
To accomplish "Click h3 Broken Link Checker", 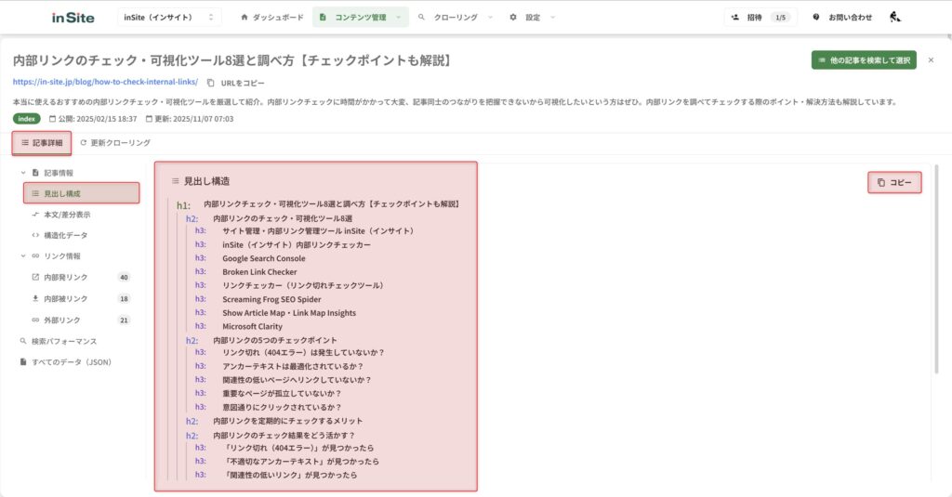I will pyautogui.click(x=259, y=272).
